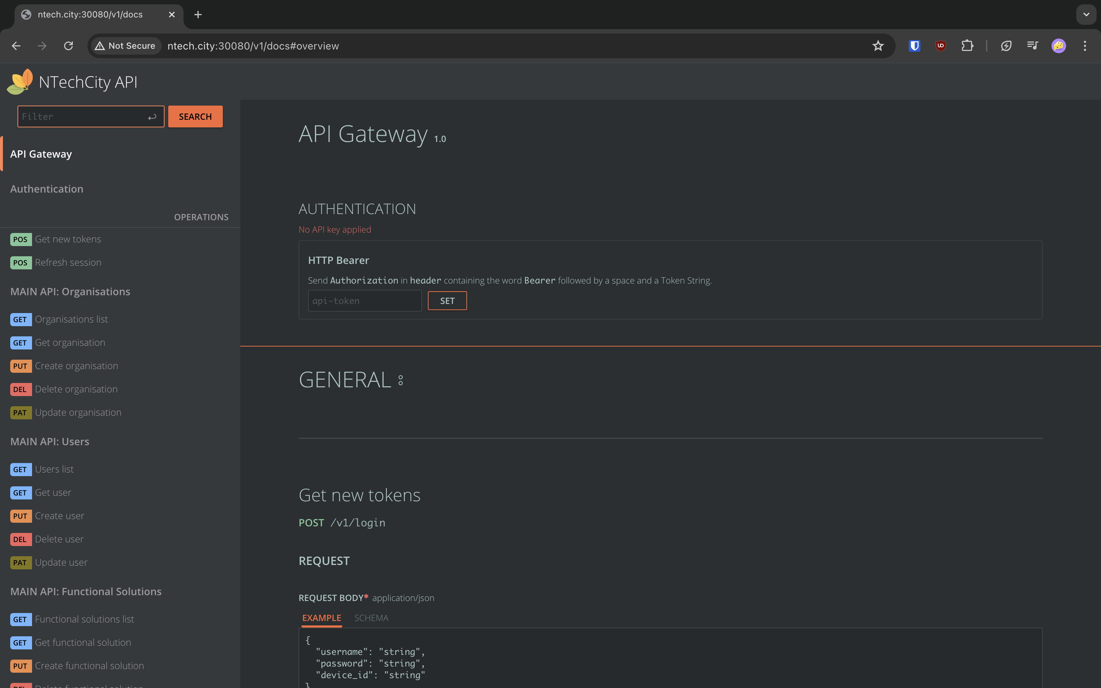Switch to the SCHEMA tab

tap(371, 618)
